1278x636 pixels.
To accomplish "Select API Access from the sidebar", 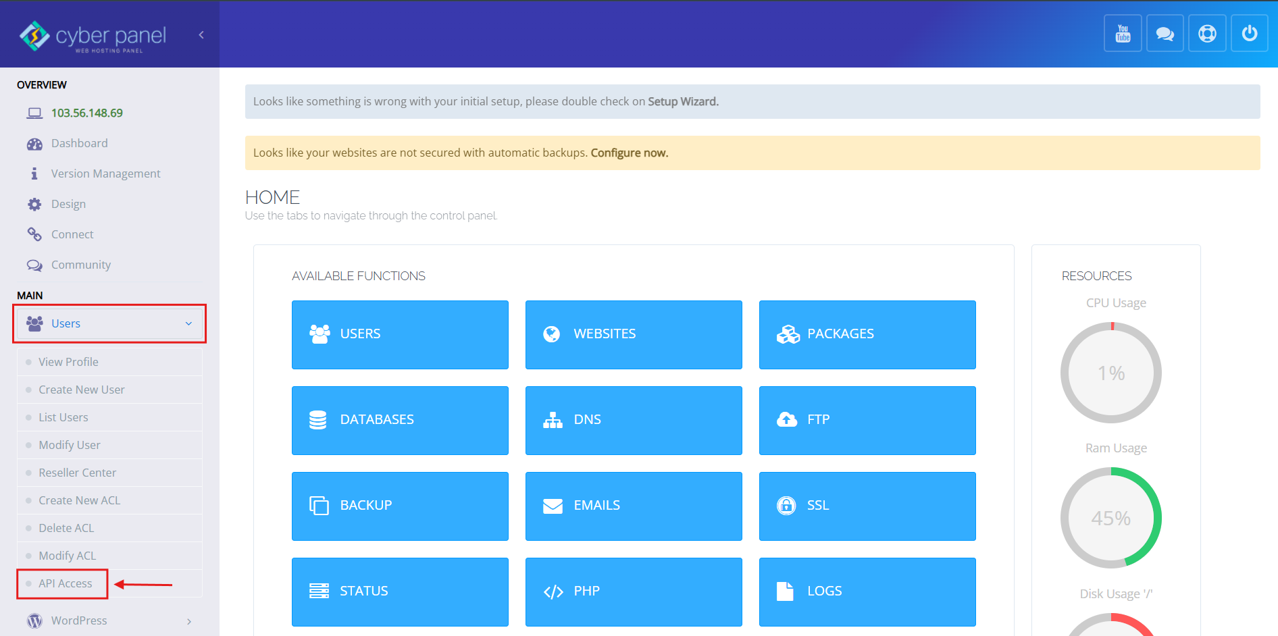I will tap(65, 583).
